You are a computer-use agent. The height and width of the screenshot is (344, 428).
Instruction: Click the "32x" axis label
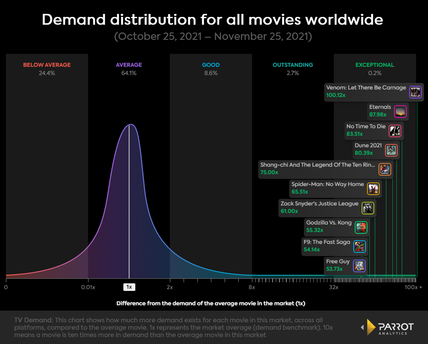click(333, 287)
